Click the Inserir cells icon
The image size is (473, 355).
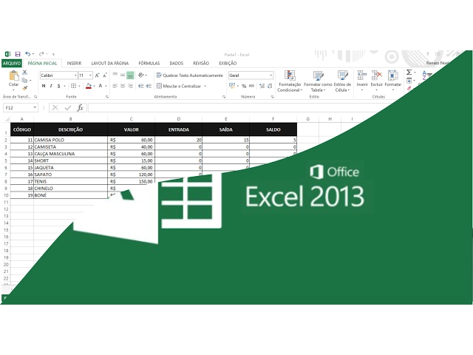point(362,75)
